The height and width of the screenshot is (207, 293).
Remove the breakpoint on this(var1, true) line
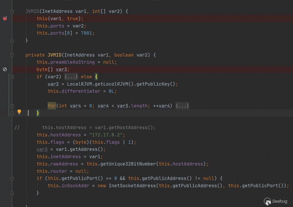tap(5, 18)
